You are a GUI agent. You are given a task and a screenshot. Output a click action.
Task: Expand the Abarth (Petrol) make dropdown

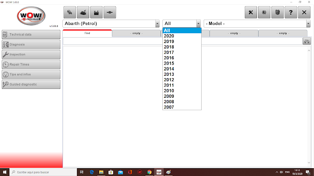click(x=157, y=23)
